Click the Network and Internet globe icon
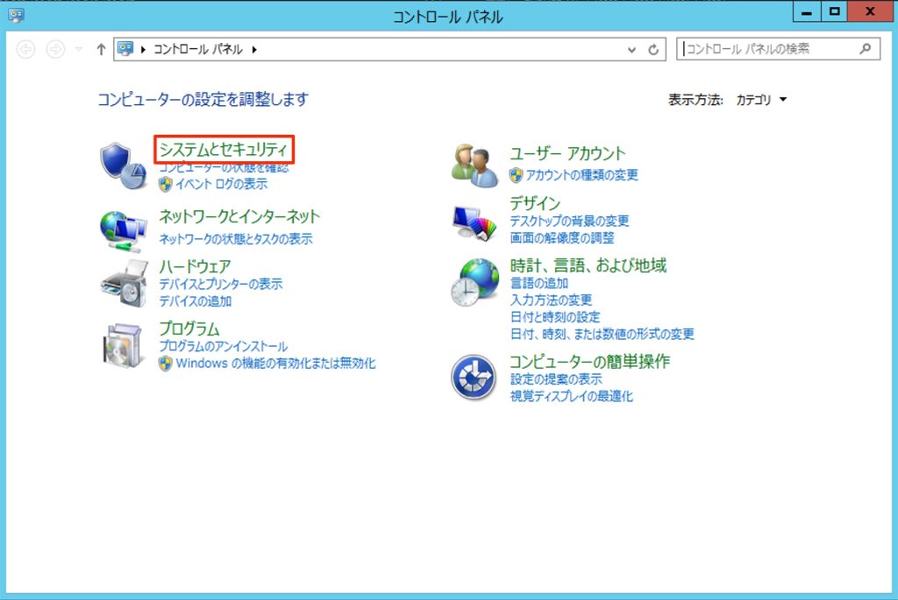 coord(123,231)
